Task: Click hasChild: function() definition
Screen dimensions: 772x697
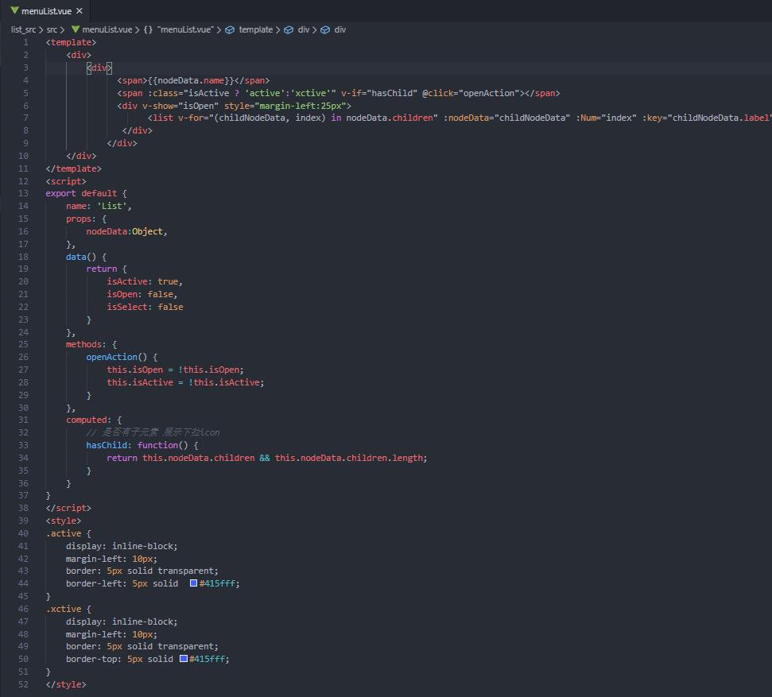Action: [142, 445]
